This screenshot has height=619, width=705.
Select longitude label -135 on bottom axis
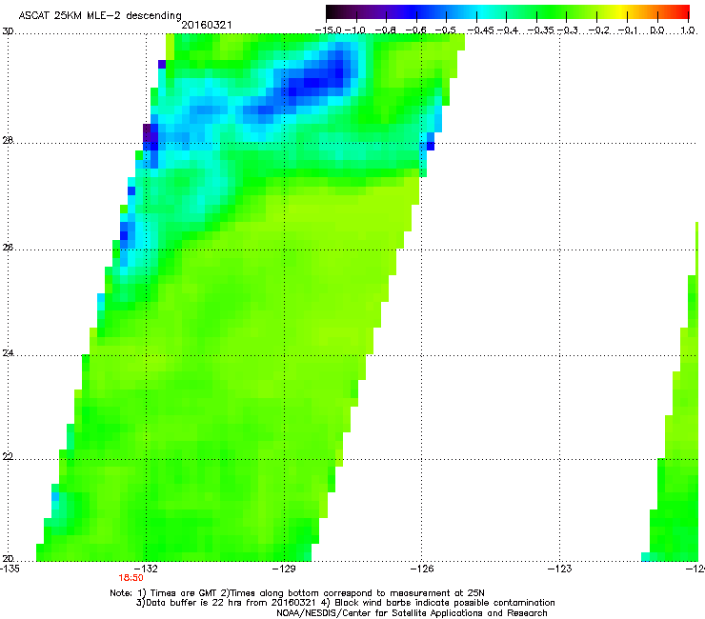pos(10,569)
